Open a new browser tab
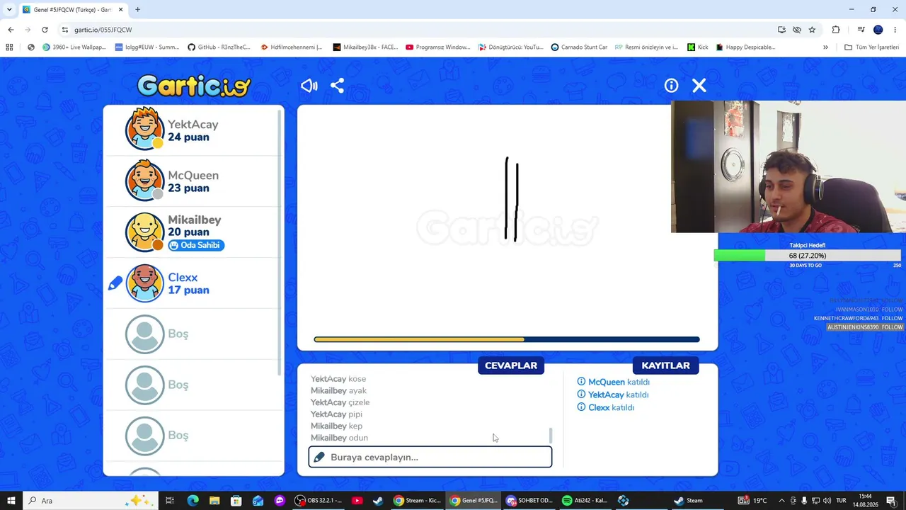This screenshot has height=510, width=906. [137, 9]
